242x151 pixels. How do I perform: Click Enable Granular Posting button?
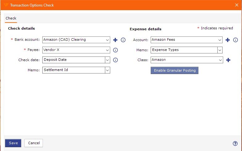175,70
